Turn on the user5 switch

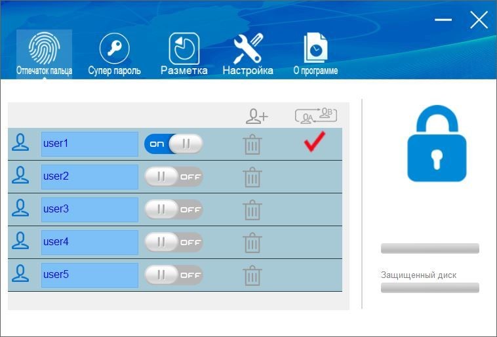173,275
